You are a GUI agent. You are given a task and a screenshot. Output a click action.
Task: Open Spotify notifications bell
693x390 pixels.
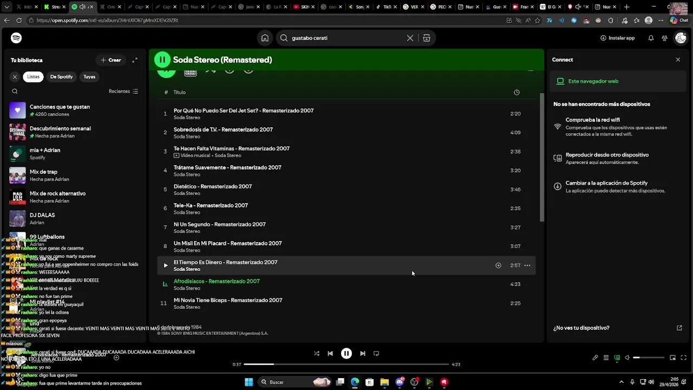(x=651, y=38)
